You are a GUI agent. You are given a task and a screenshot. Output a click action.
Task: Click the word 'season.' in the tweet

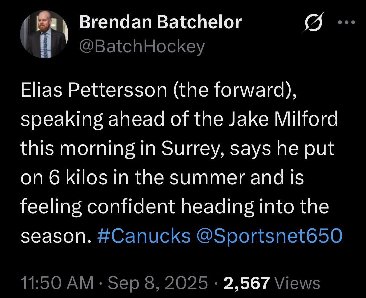click(56, 237)
